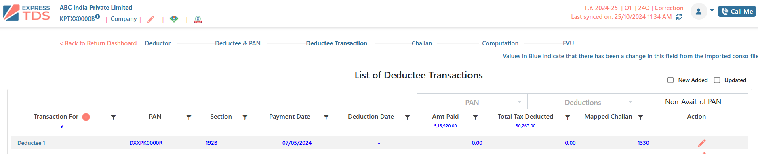Click the emblem icon next to lotus
This screenshot has height=154, width=758.
tap(198, 19)
